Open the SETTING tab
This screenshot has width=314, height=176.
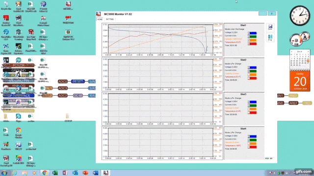(x=110, y=20)
